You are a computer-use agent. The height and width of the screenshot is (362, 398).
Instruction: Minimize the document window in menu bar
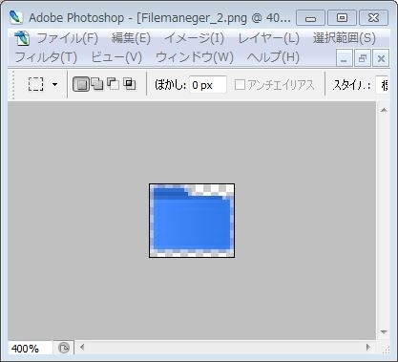pos(345,58)
